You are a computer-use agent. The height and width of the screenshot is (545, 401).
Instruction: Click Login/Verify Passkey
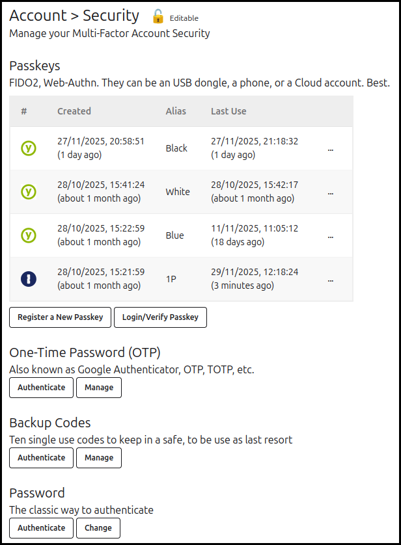click(x=160, y=317)
